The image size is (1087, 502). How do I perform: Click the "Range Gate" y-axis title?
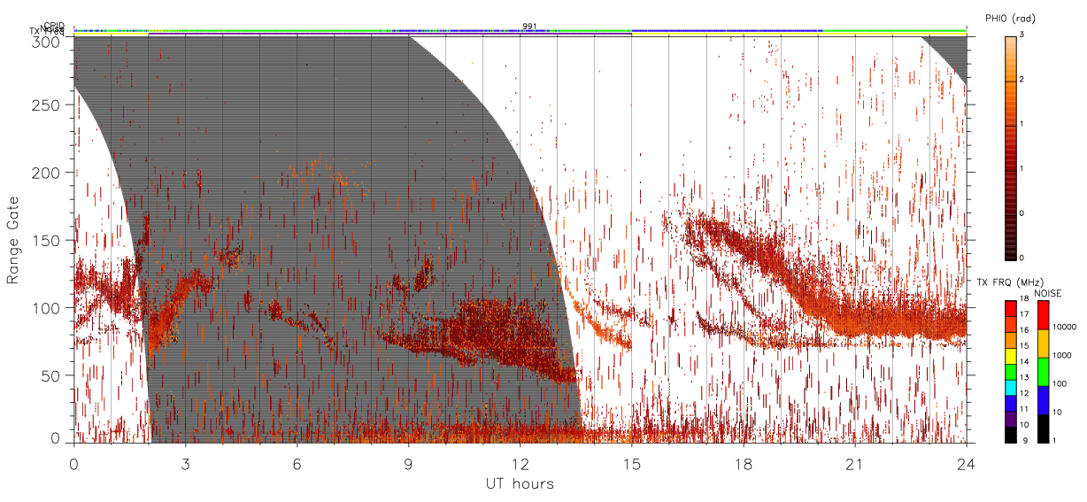[x=13, y=241]
